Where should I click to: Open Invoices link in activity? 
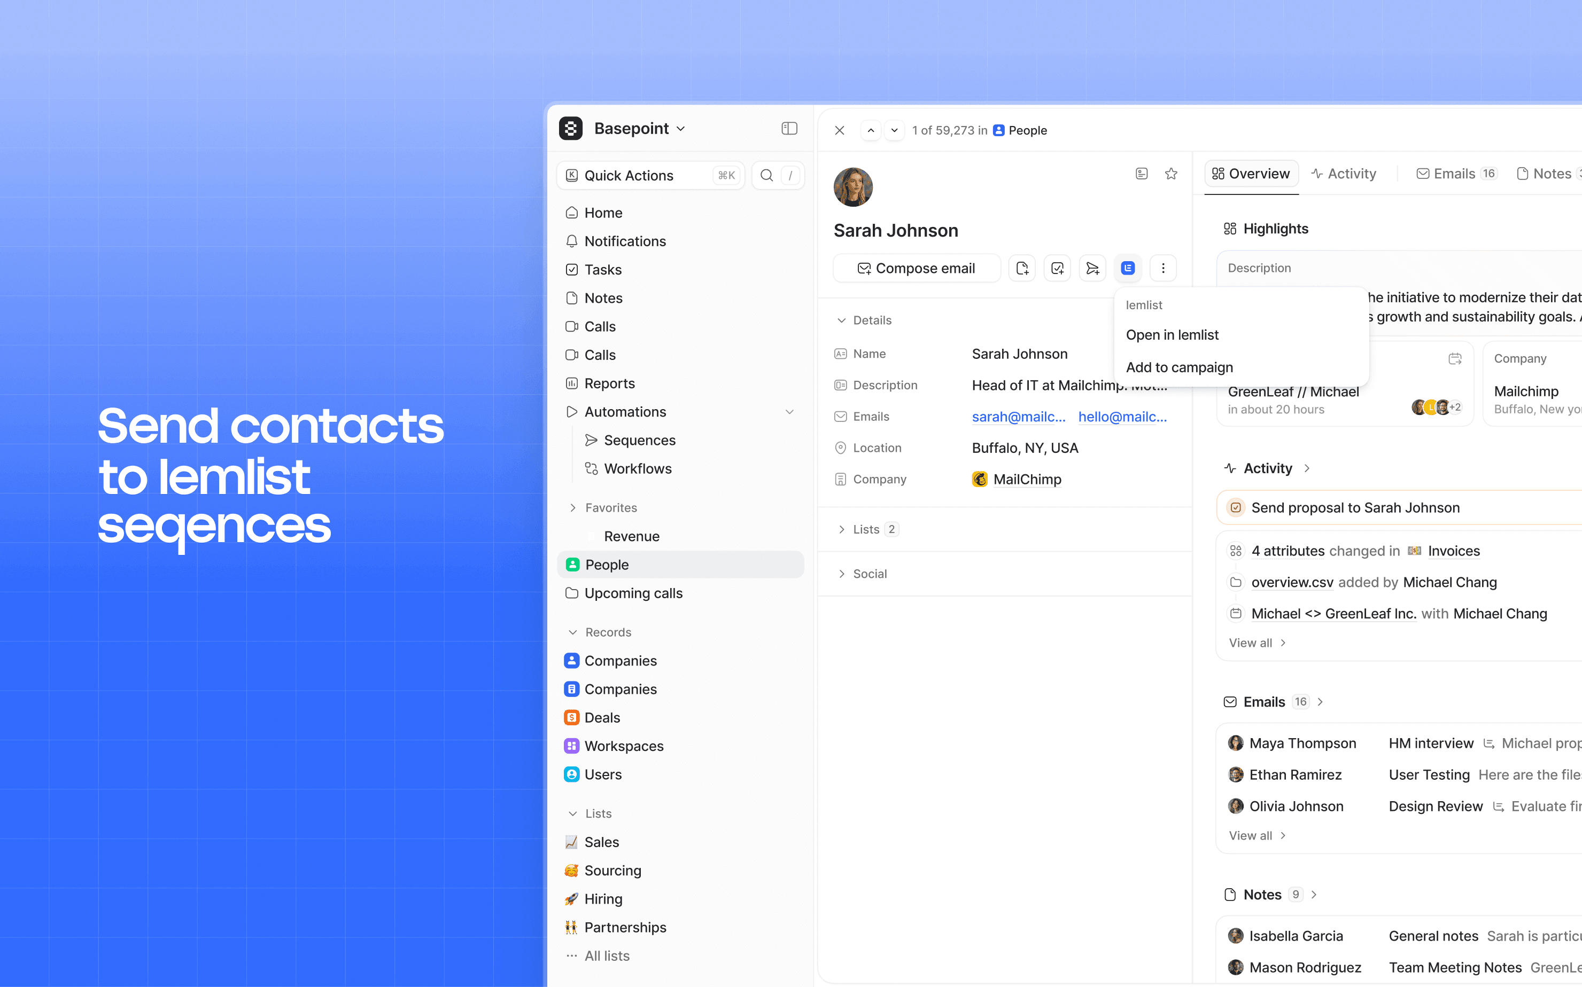[1453, 552]
